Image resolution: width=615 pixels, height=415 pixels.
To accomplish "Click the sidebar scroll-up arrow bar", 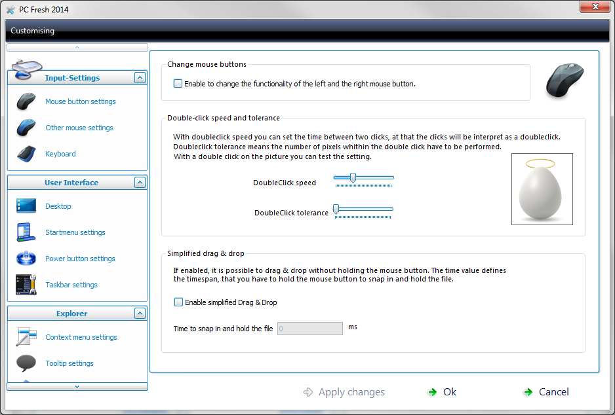I will (77, 47).
